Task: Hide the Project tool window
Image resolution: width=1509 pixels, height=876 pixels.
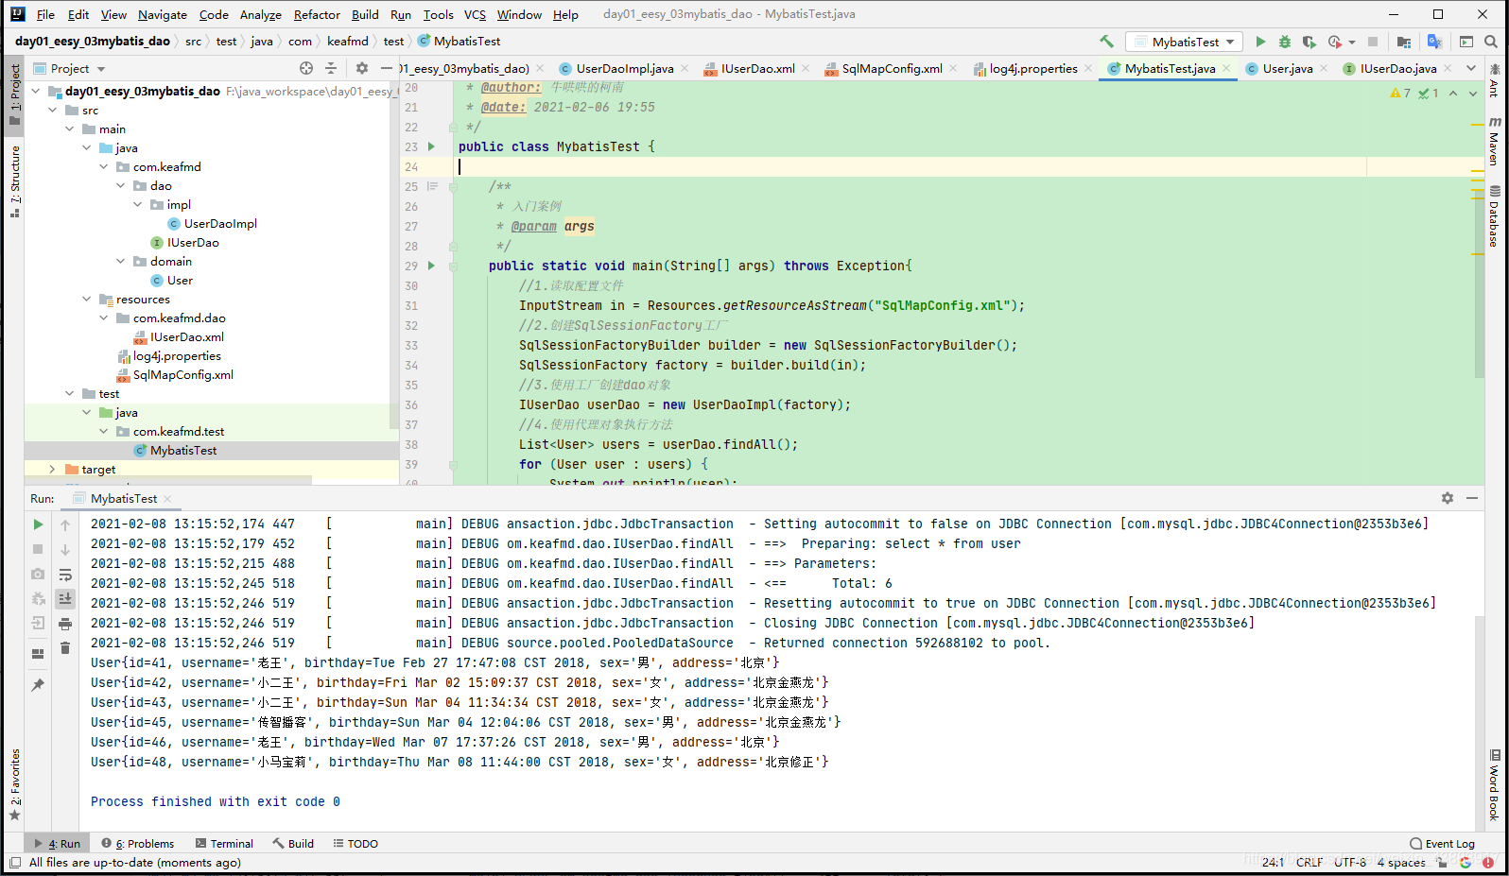Action: [x=386, y=68]
